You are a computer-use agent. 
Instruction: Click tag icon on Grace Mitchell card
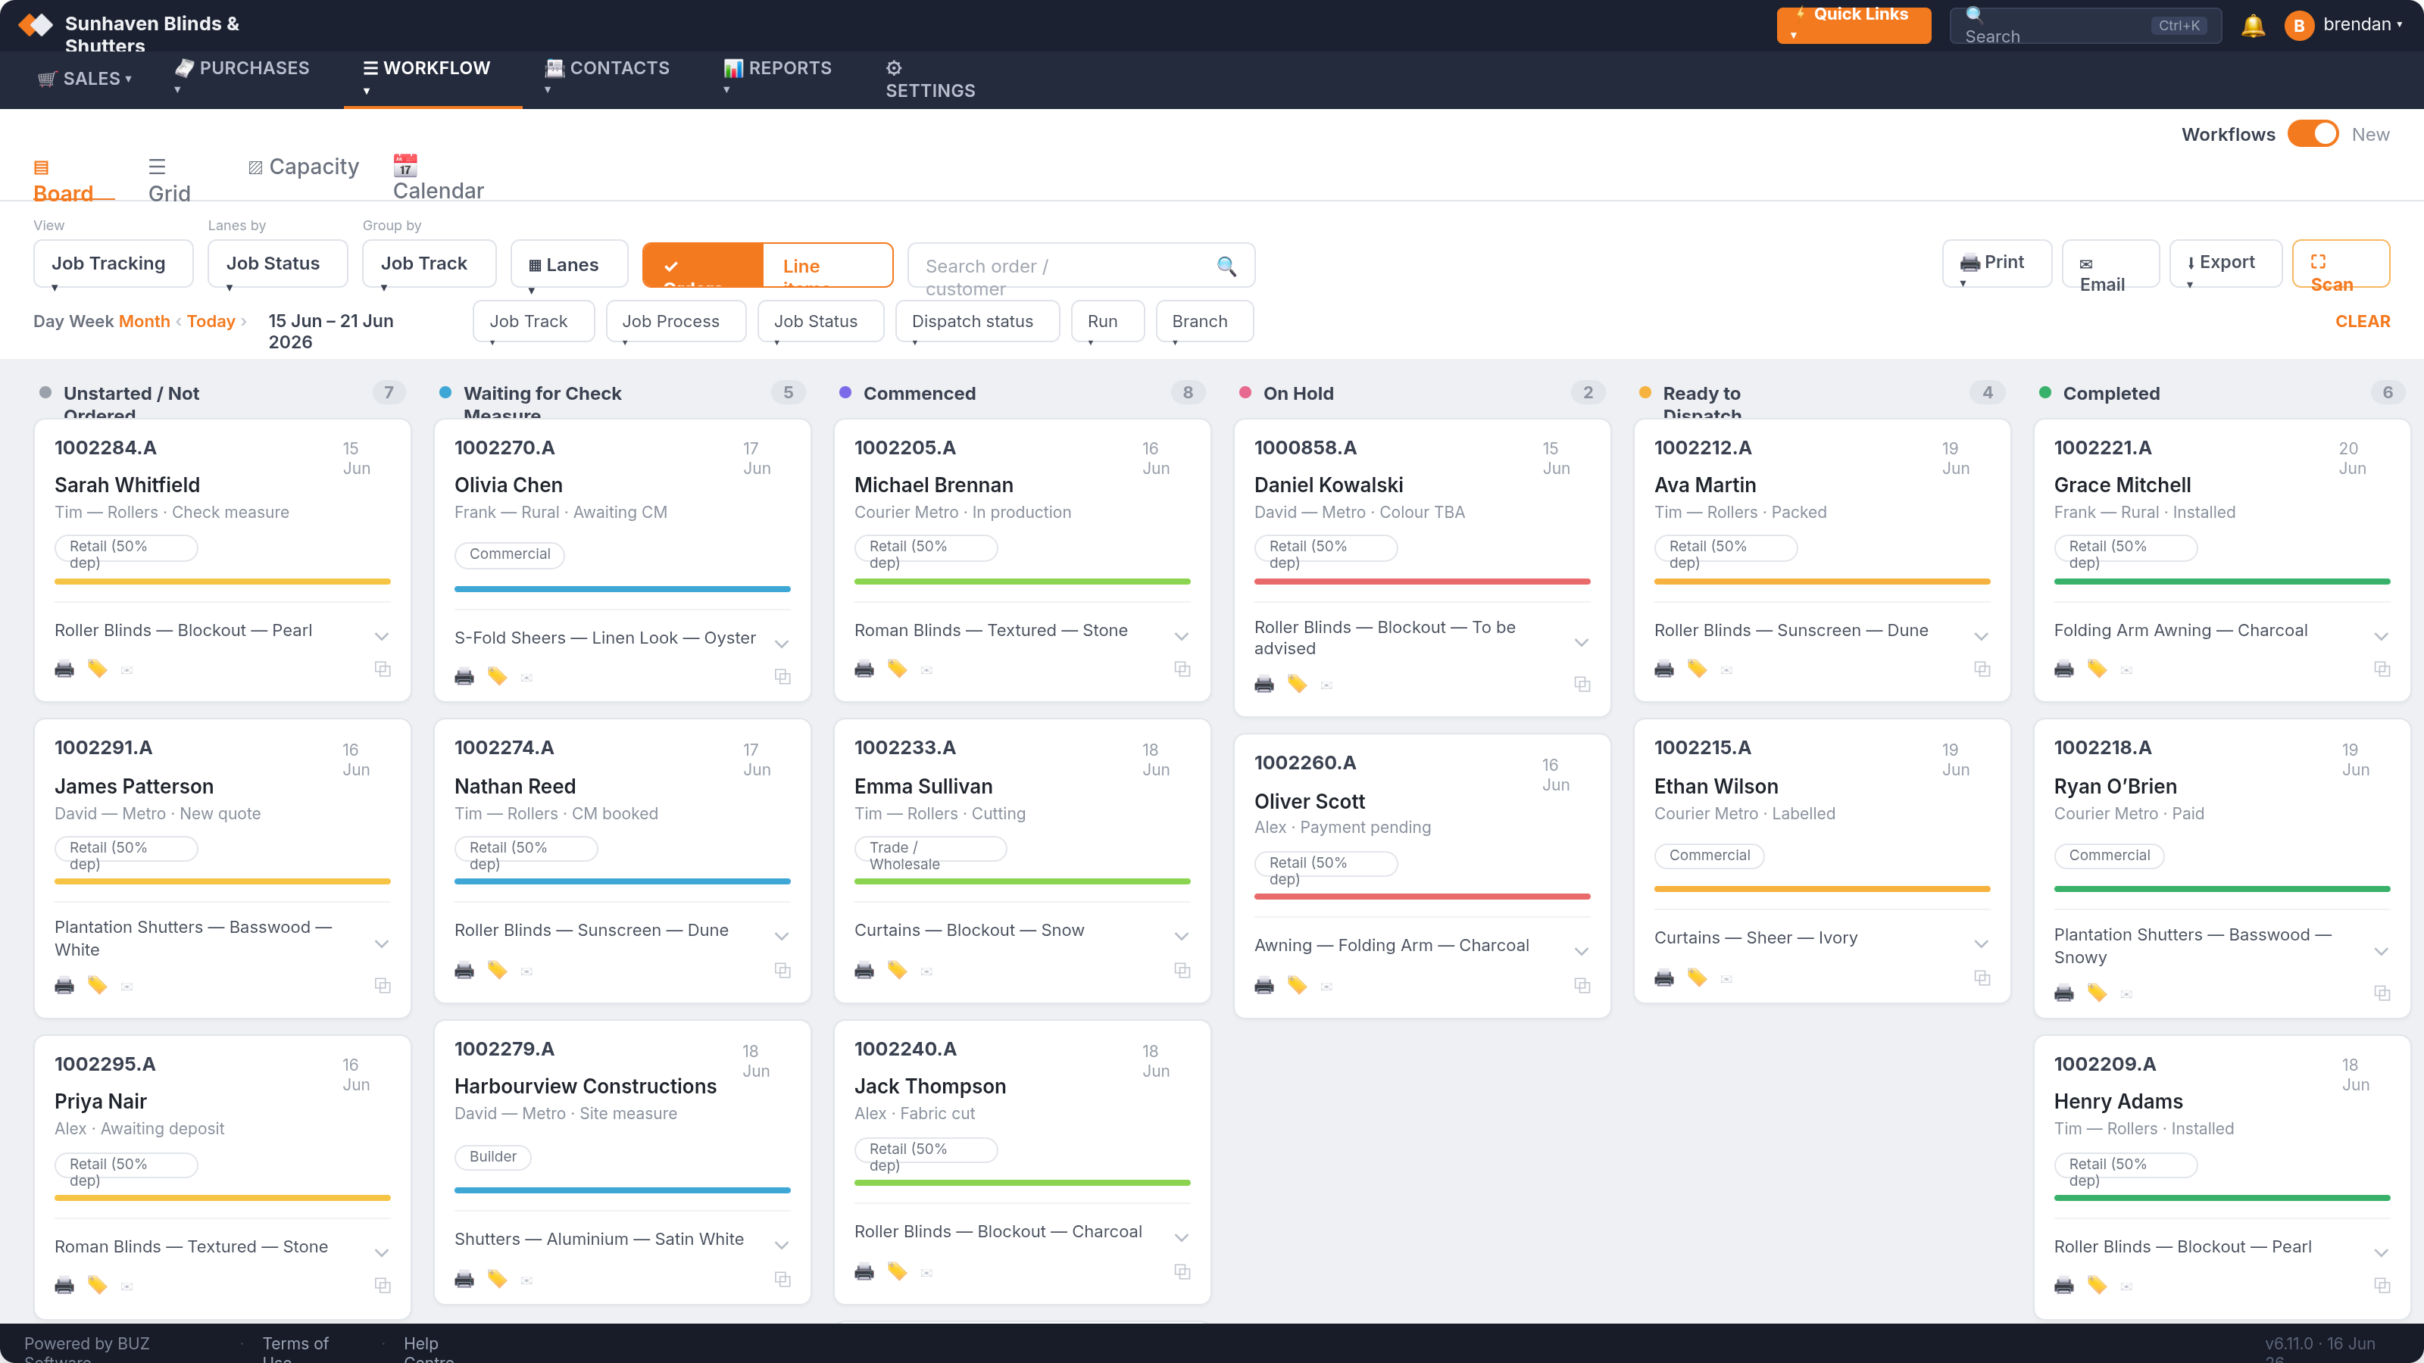point(2097,669)
